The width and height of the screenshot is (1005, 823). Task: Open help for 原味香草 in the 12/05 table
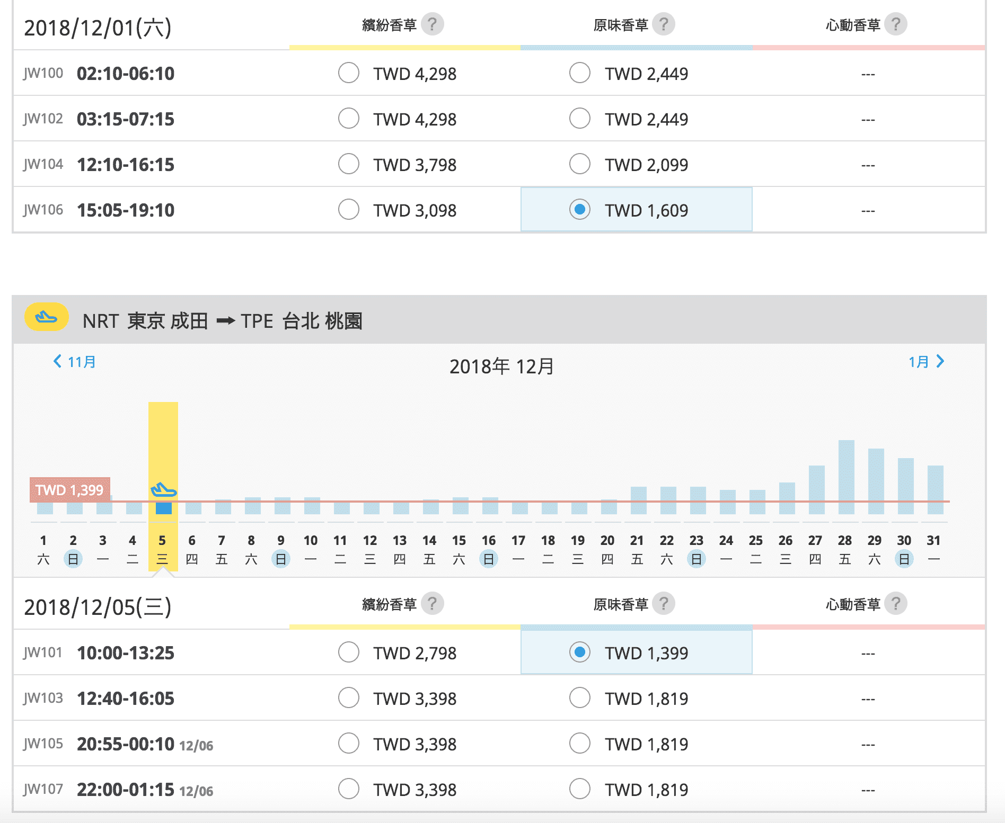[663, 604]
